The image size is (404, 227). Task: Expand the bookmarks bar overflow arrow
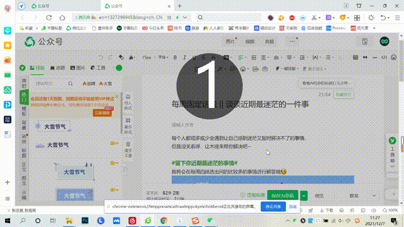pos(374,28)
